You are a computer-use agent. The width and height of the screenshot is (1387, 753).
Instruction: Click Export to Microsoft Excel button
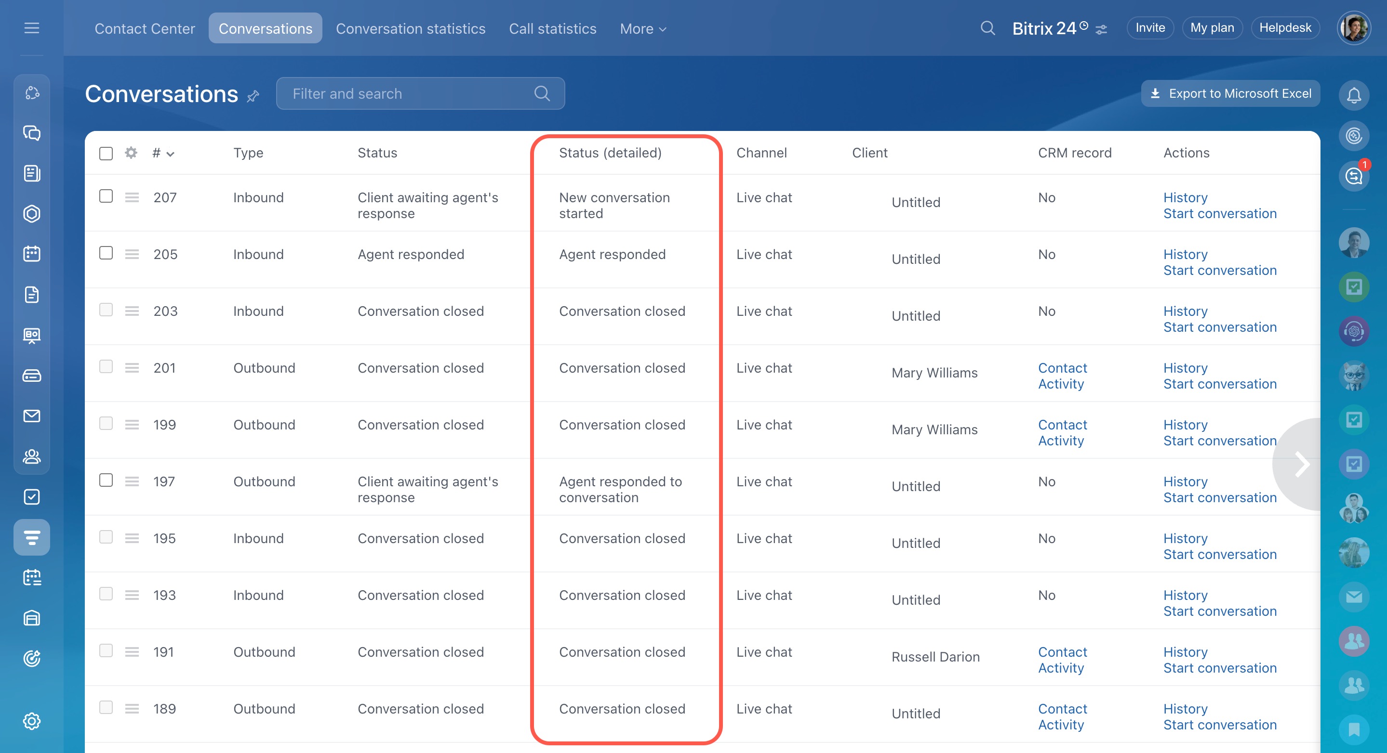(1230, 93)
